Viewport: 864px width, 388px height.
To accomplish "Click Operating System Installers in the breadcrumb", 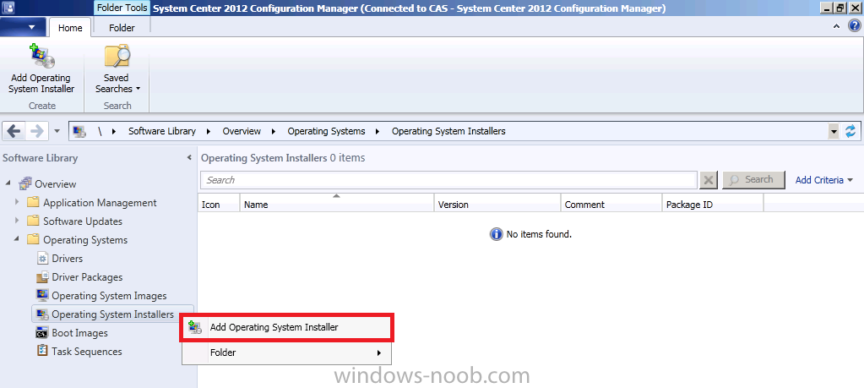I will coord(448,131).
